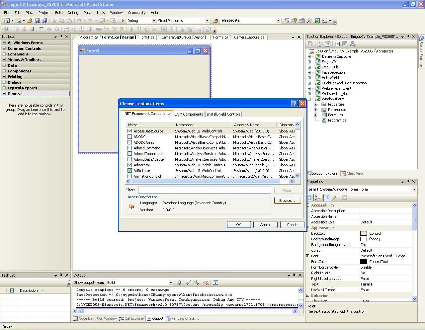Check the ADODC checkbox
The image size is (425, 330).
point(129,137)
